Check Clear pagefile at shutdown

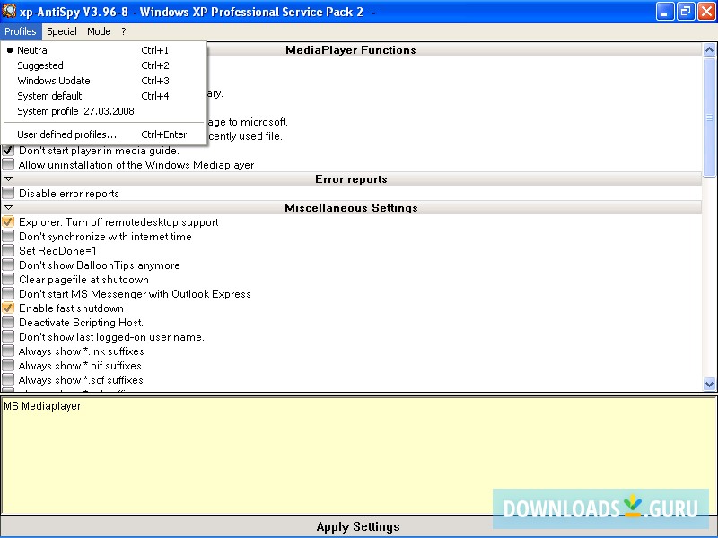[x=8, y=279]
